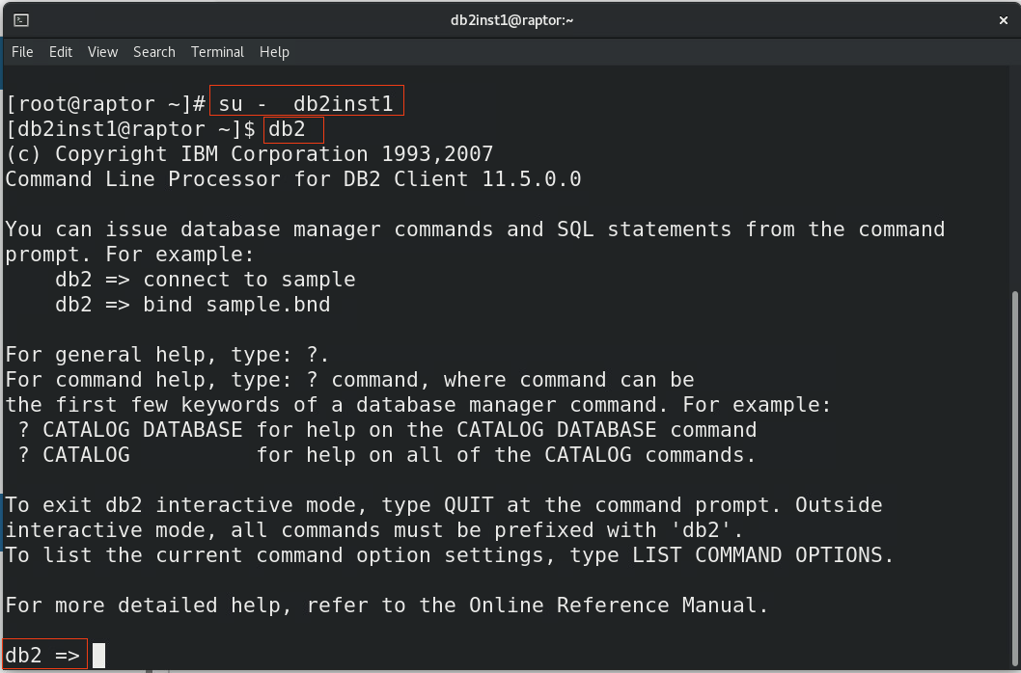The image size is (1021, 673).
Task: Click the 'db2 => bind sample.bnd' example
Action: [193, 305]
